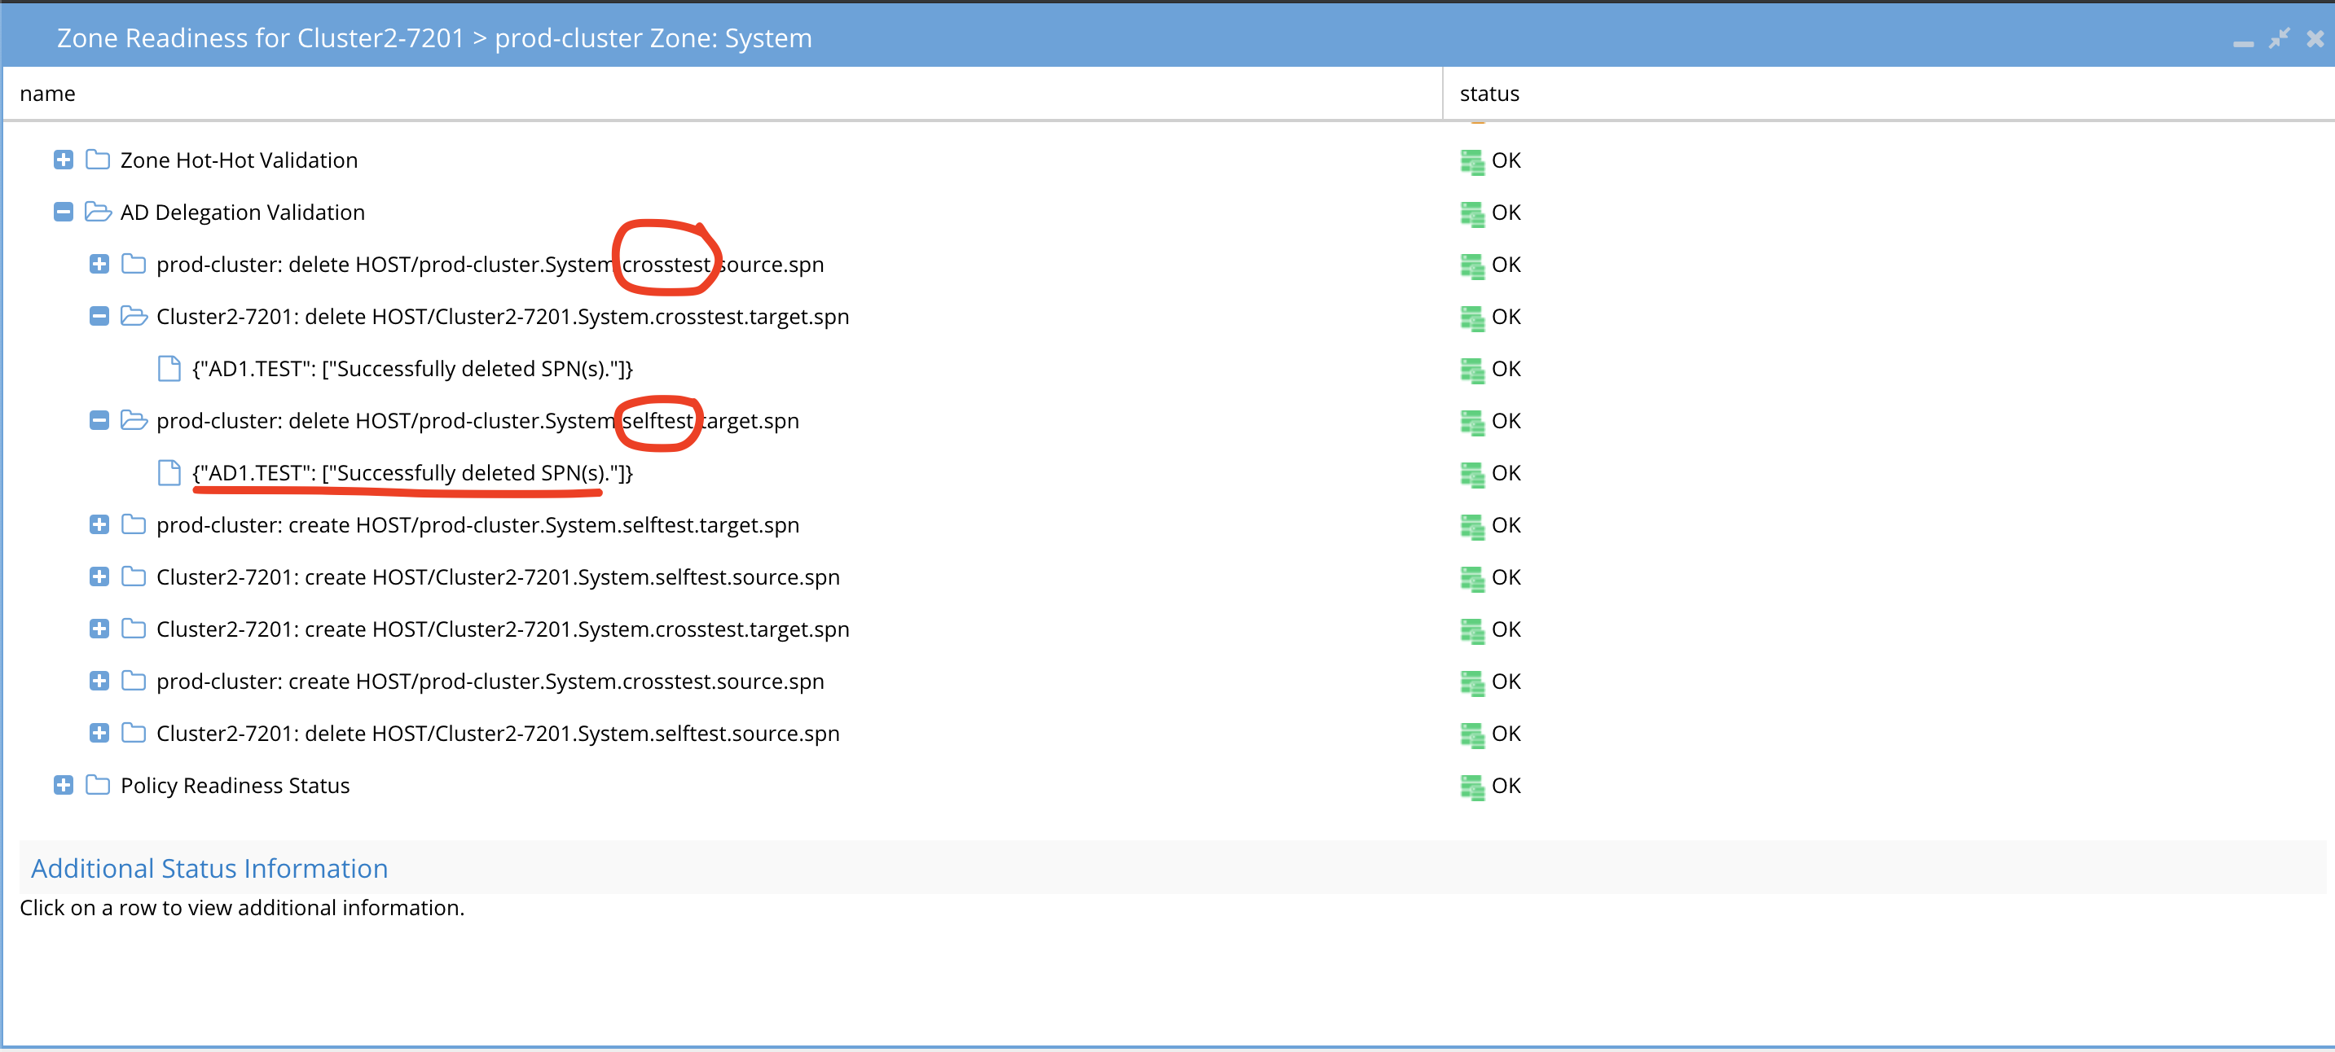Screen dimensions: 2335x1052
Task: Click the document icon on the selftest SPN result row
Action: (x=169, y=472)
